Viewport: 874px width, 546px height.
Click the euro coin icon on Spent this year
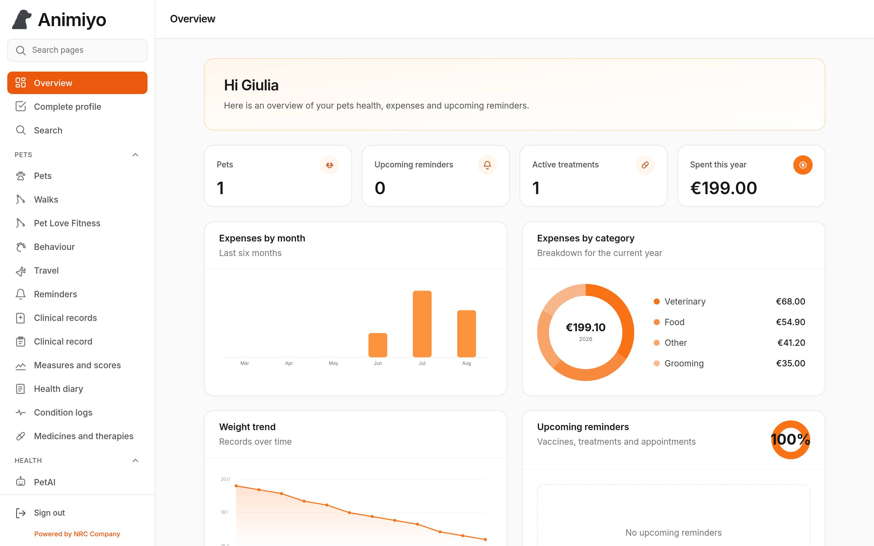(x=803, y=165)
